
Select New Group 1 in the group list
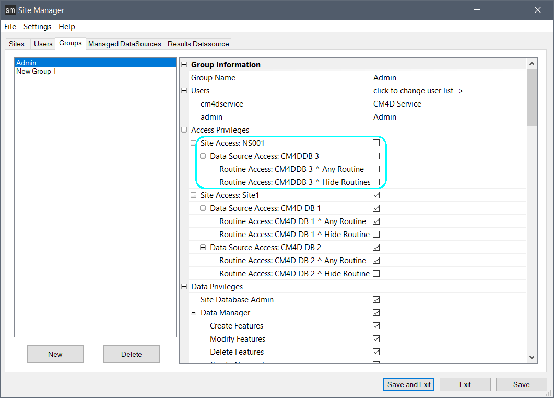(36, 72)
